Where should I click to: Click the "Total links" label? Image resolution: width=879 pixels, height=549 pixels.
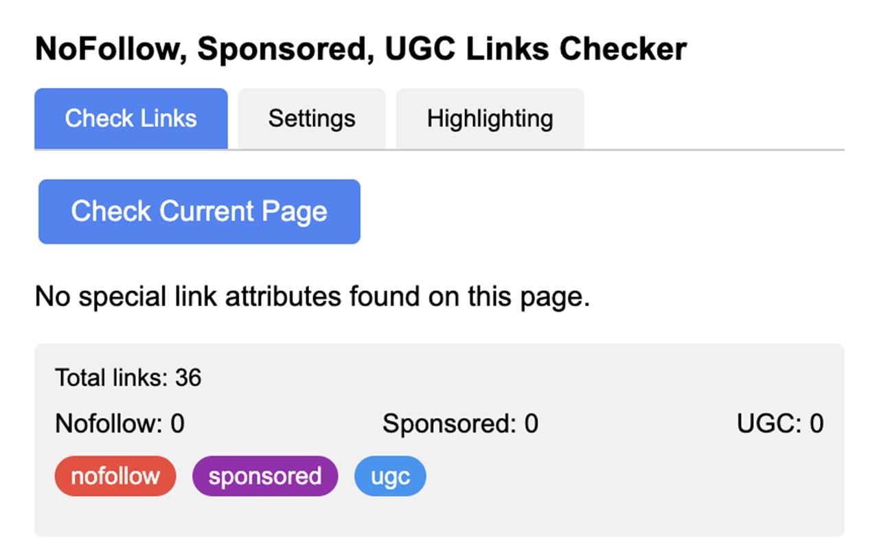[x=111, y=378]
